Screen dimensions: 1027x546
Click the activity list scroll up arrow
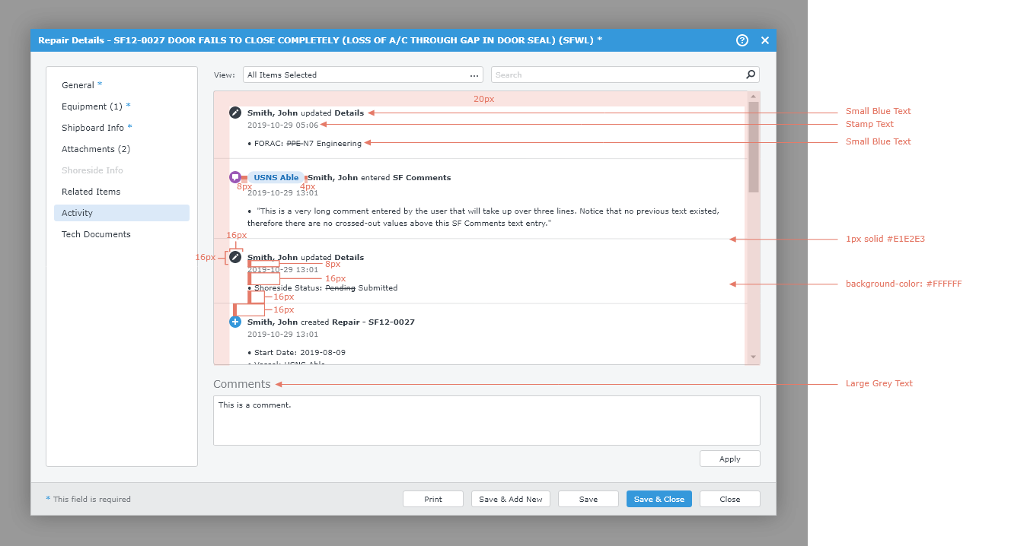click(x=754, y=97)
